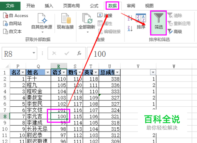Open filter dropdown for 语文 column
Screen dimensions: 197x143
pyautogui.click(x=64, y=72)
